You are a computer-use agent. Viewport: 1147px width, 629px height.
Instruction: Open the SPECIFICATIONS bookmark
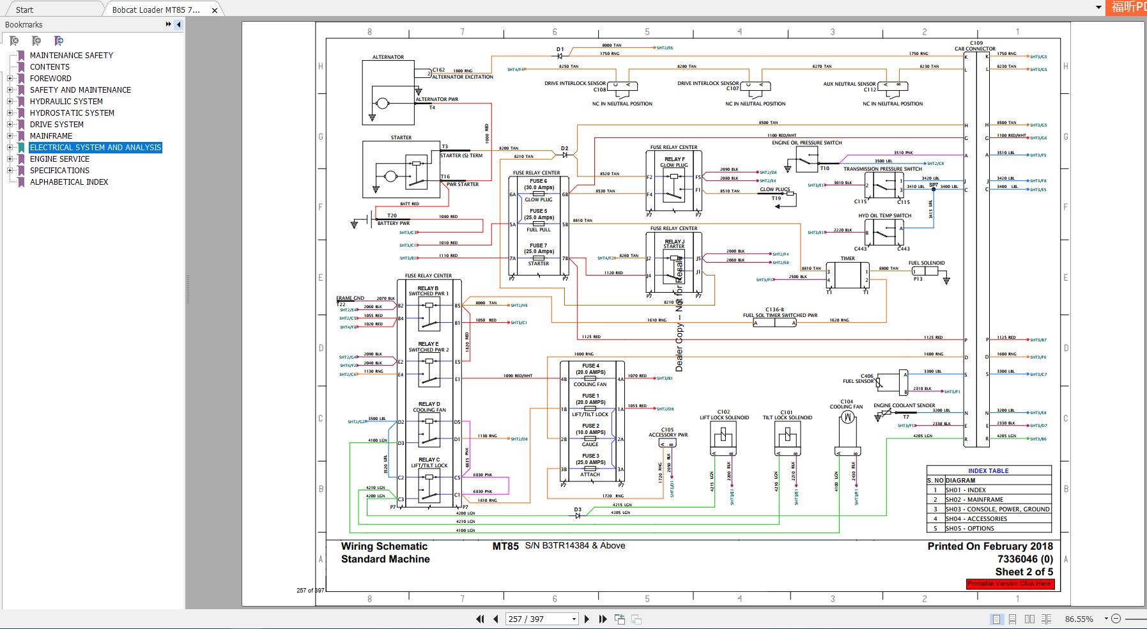click(x=59, y=171)
